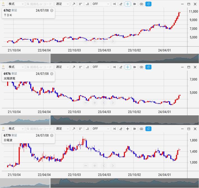Open the 週足 timeframe dropdown in TDK panel

point(62,4)
